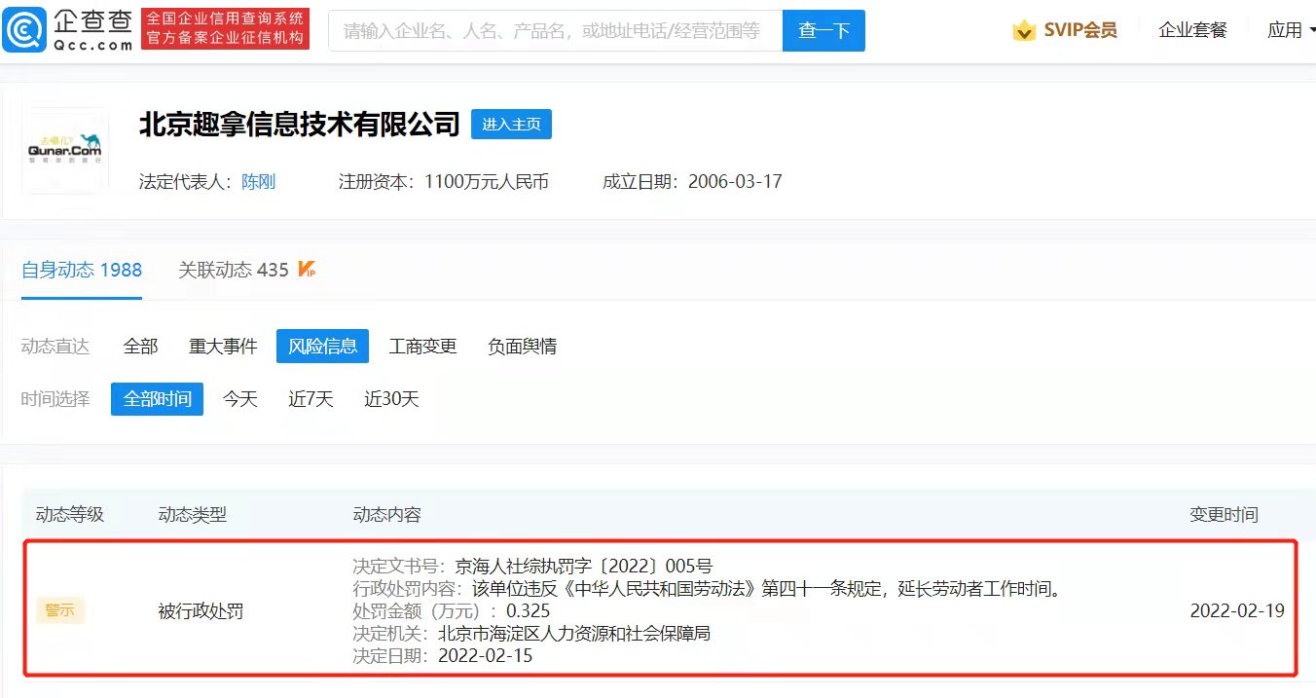Switch to the 关联动态 435 tab
The image size is (1316, 698).
pyautogui.click(x=234, y=271)
